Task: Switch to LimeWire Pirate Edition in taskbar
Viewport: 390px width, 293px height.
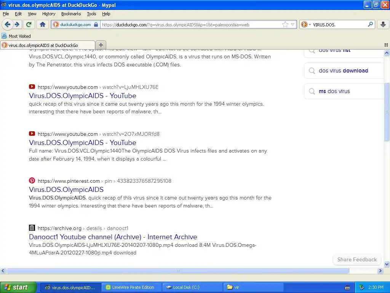Action: point(131,287)
